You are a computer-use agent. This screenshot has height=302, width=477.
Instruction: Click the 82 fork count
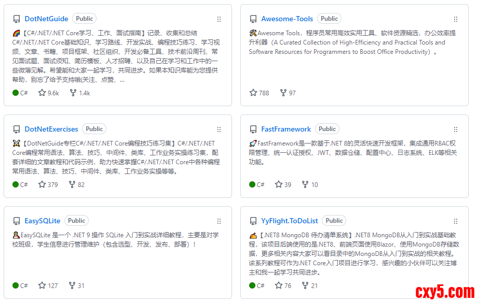pos(81,185)
